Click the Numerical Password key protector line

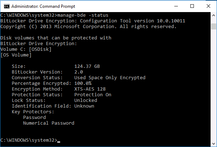pyautogui.click(x=49, y=123)
